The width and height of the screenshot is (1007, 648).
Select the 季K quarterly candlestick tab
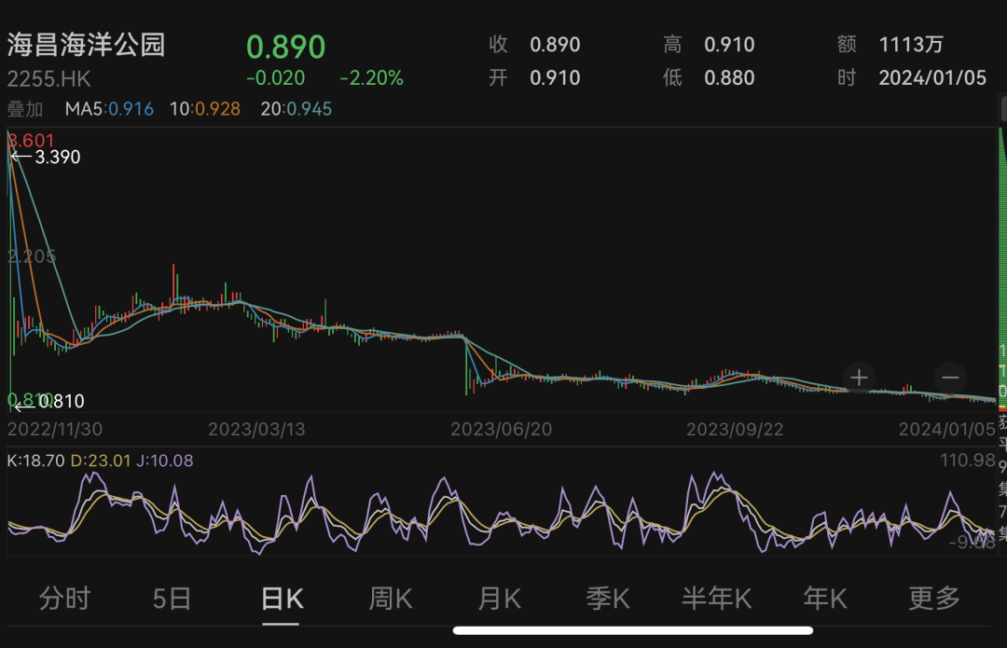[608, 599]
